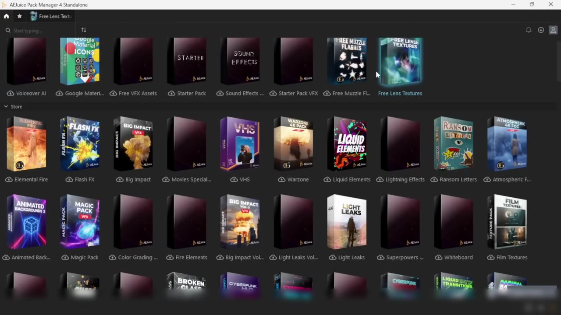Open the Cyberpunk HUD pack box
This screenshot has width=561, height=315.
point(240,285)
